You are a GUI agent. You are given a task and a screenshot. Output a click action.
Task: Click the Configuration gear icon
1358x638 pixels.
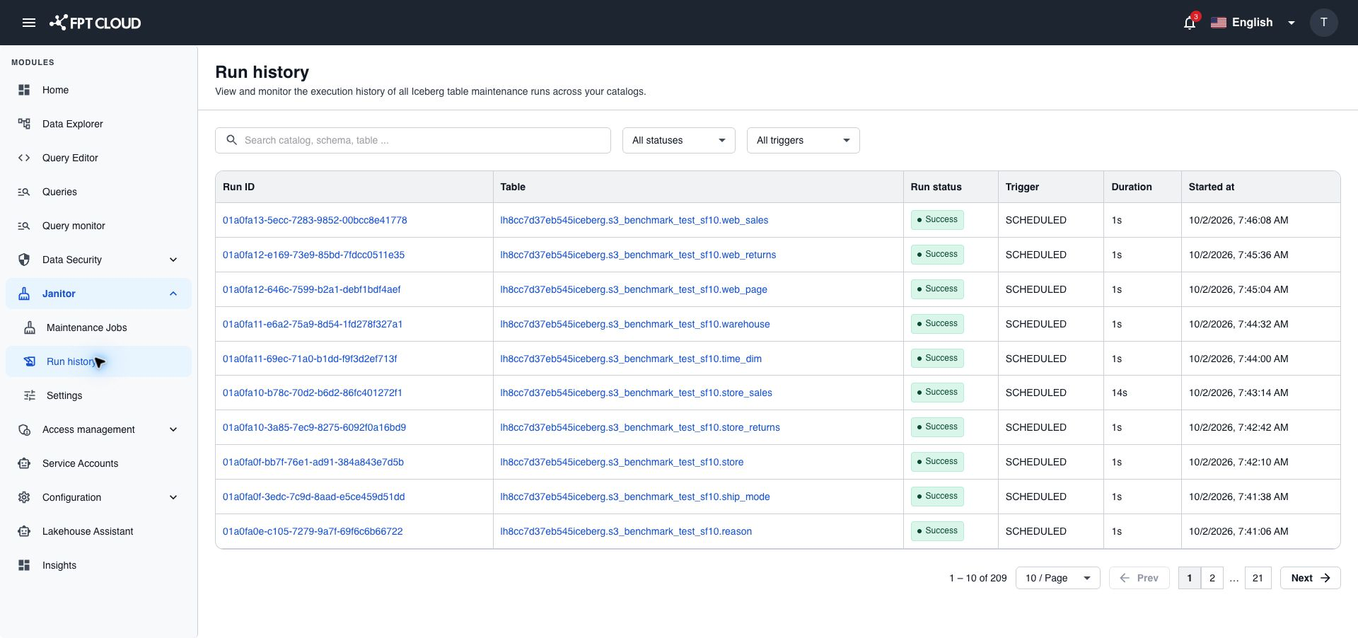tap(24, 497)
